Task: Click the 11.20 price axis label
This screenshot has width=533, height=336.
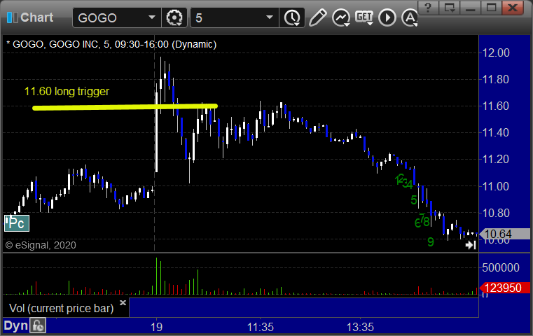Action: (x=496, y=159)
